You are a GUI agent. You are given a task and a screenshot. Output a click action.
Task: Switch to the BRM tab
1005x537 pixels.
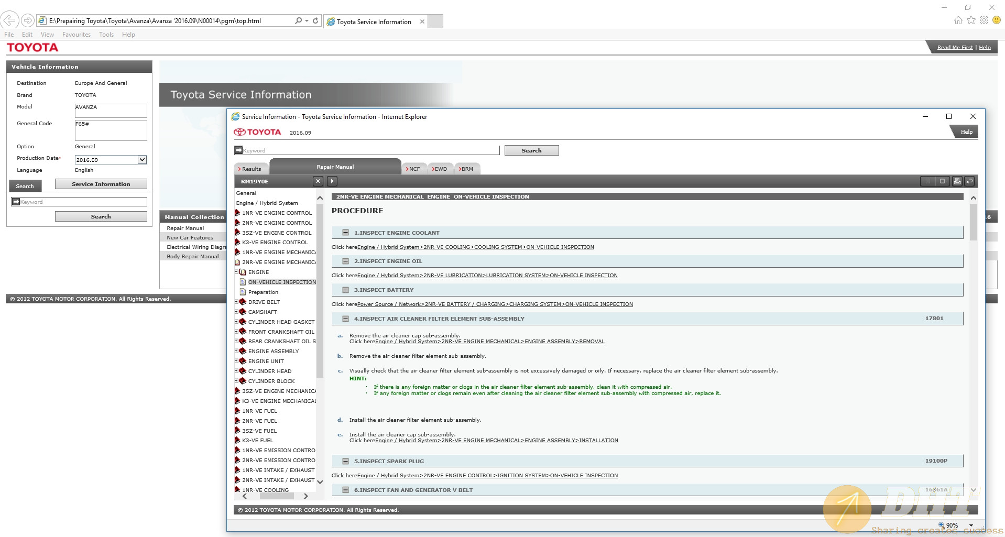[x=466, y=169]
